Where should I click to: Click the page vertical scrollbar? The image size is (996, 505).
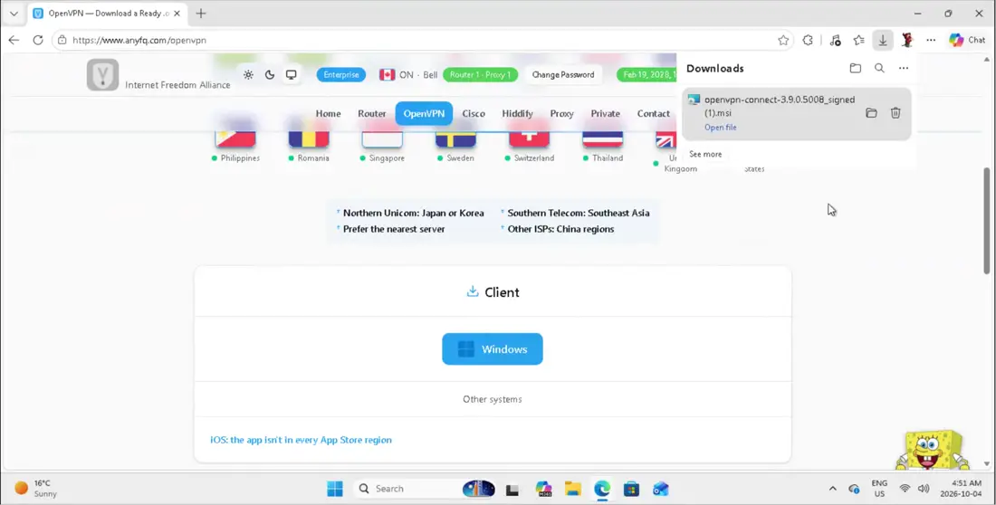987,221
